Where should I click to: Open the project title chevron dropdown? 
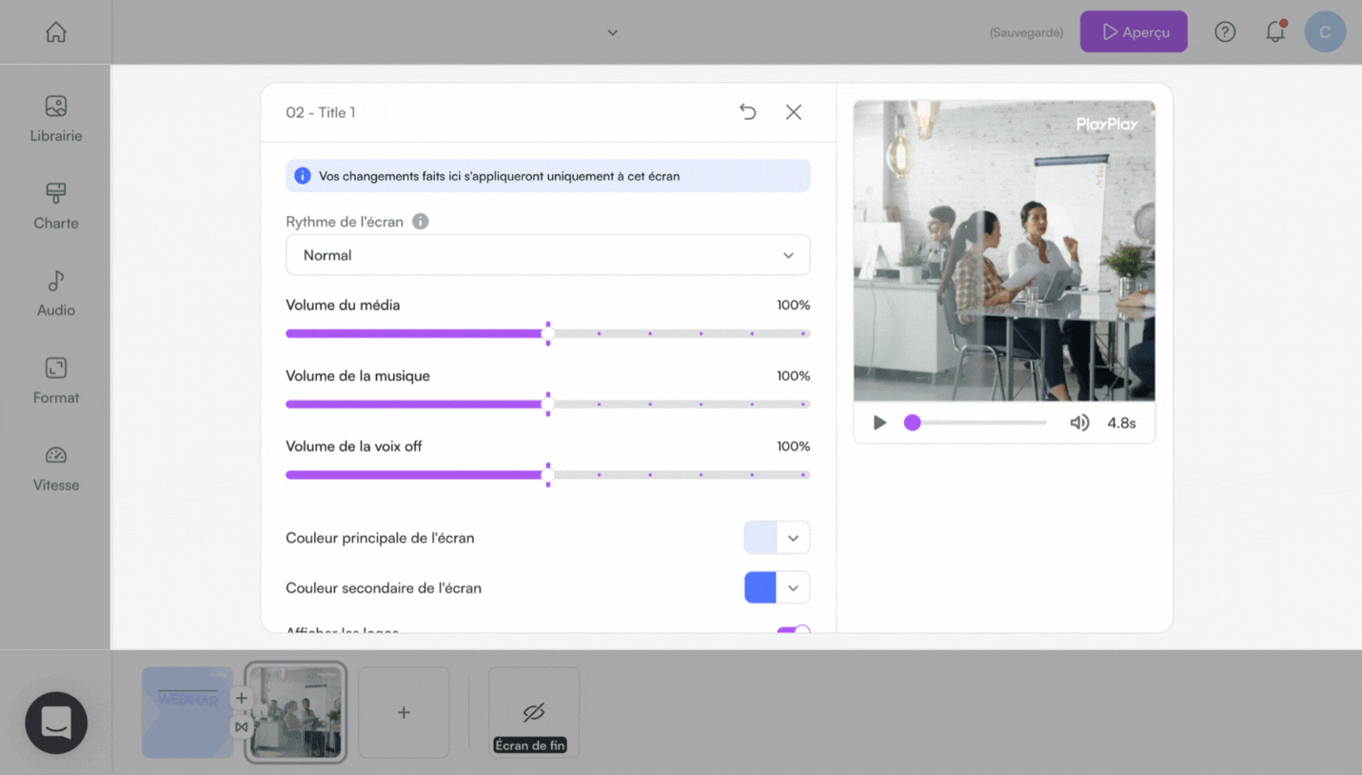[613, 32]
